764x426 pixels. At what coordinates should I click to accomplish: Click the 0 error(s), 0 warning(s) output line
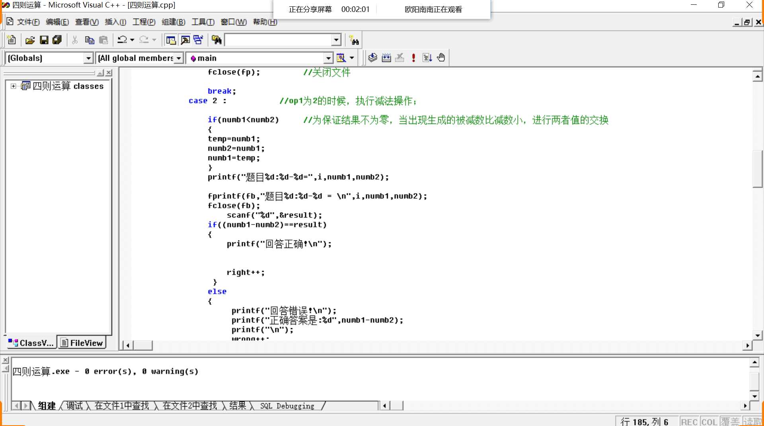(105, 372)
